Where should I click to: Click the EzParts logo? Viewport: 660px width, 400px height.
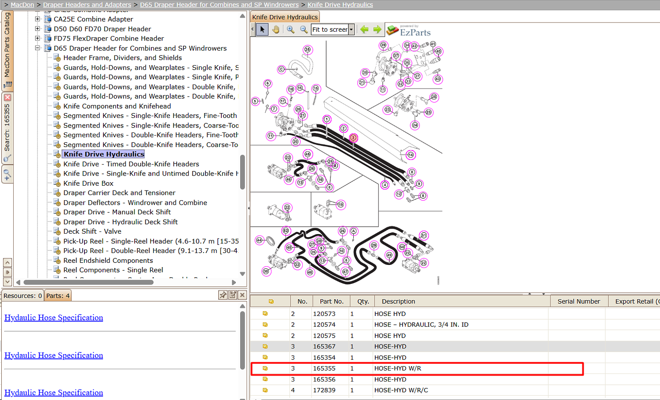[x=408, y=30]
